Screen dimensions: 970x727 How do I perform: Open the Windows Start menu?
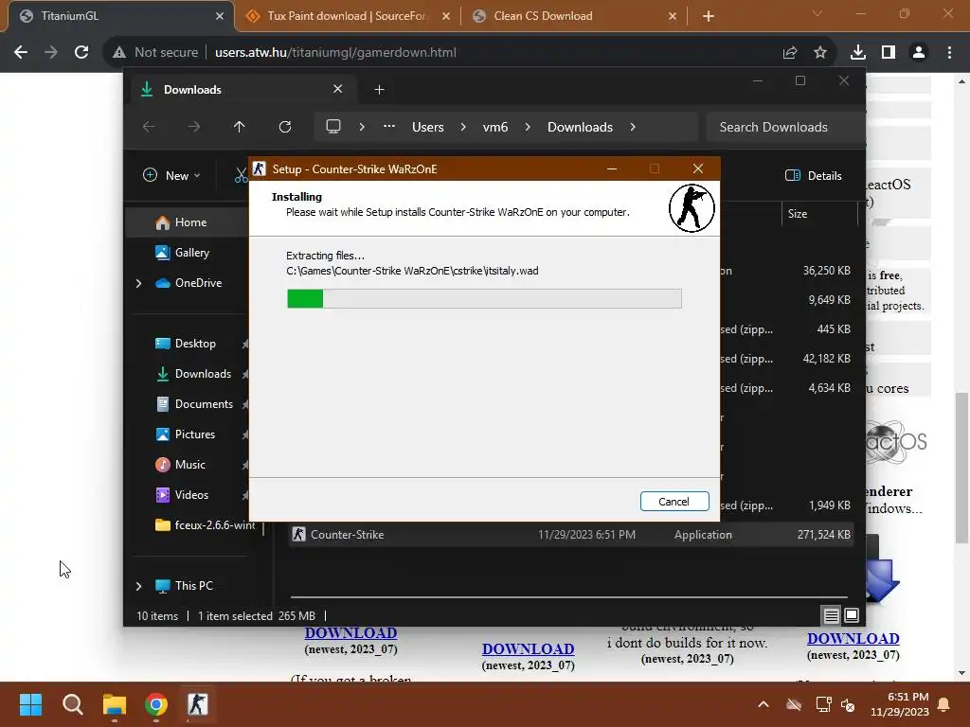tap(31, 704)
